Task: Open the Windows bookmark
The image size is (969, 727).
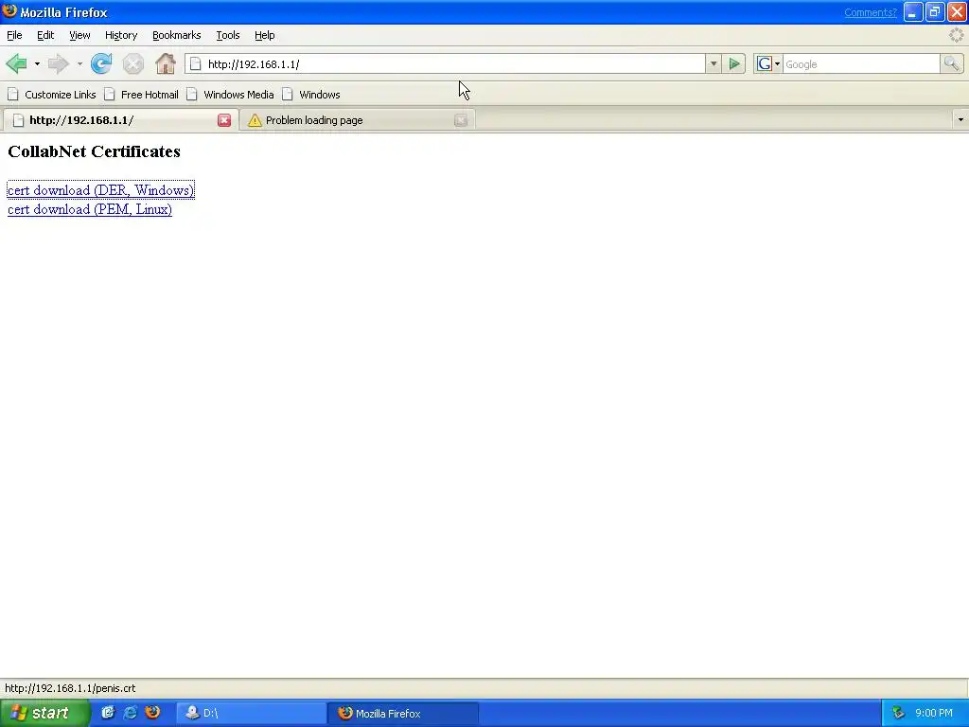Action: coord(310,95)
